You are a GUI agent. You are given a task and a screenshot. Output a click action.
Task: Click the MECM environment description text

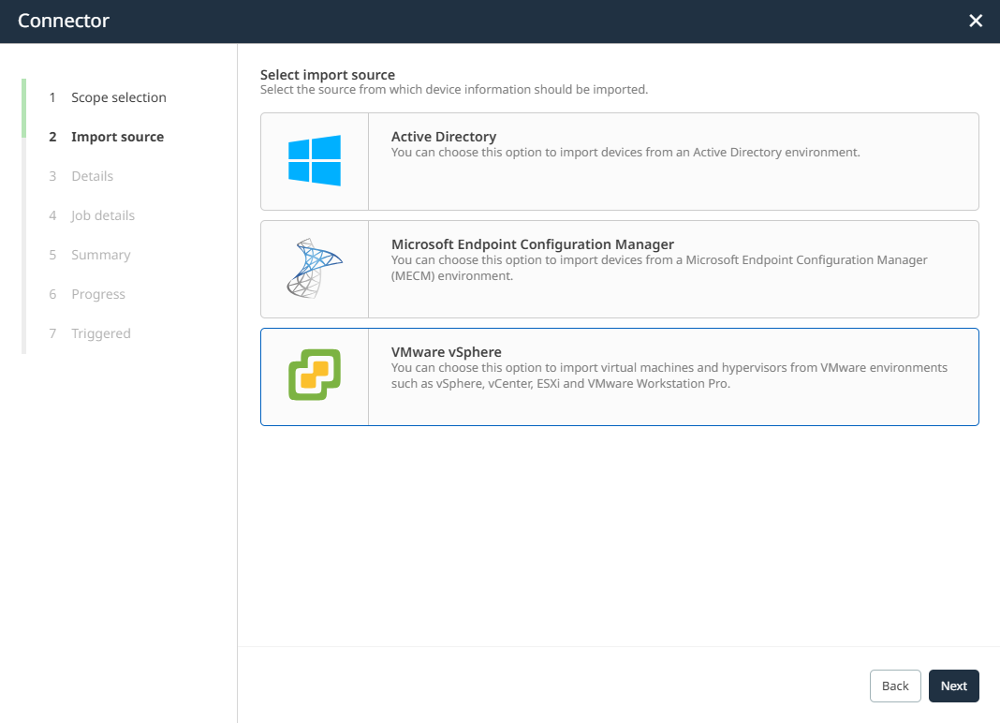point(659,268)
